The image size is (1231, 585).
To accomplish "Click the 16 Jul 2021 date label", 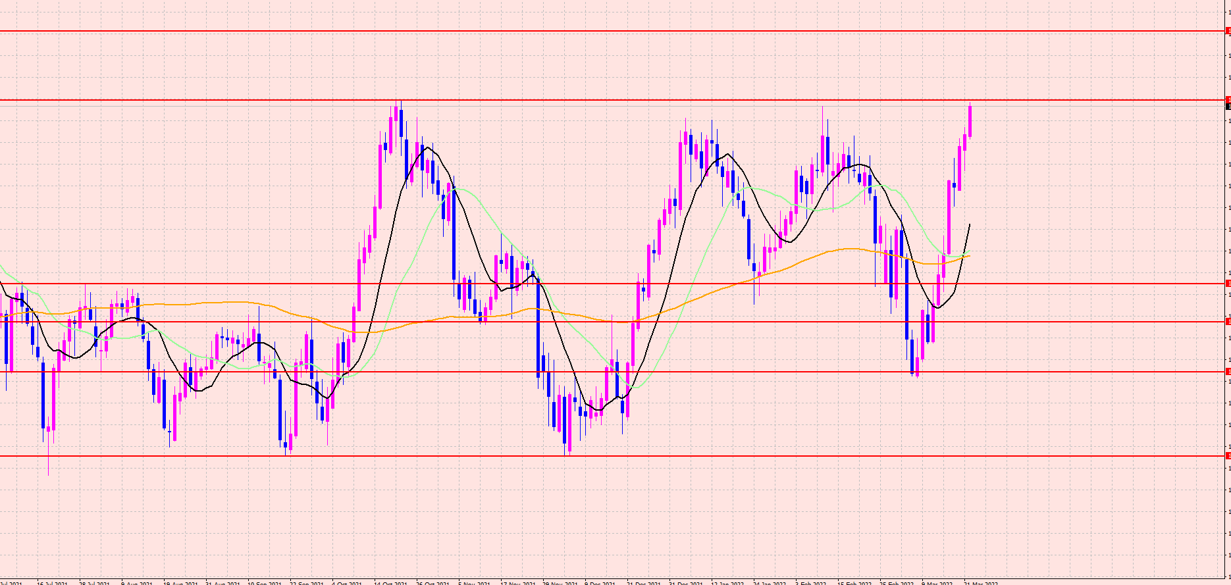I will [52, 582].
